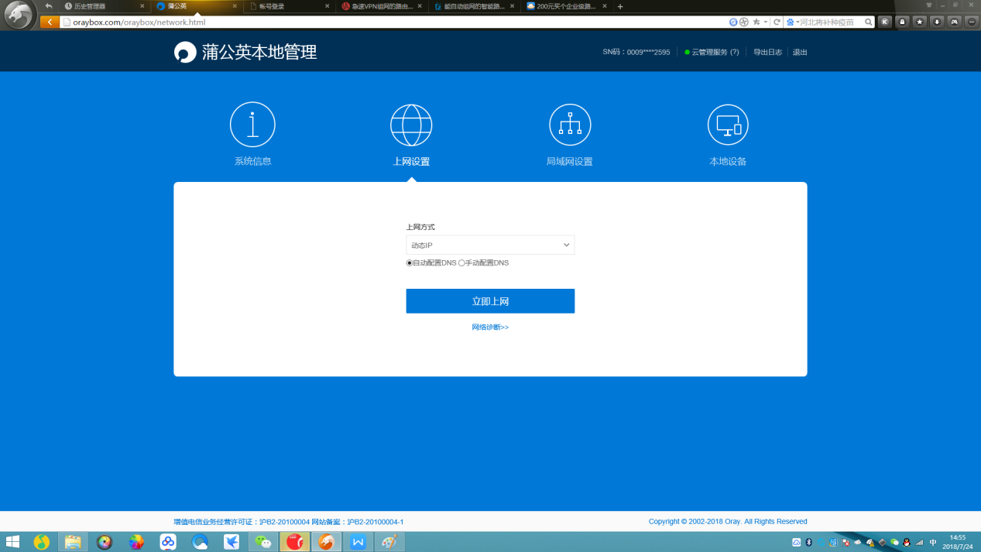Click the 云管理服务 (?) status link

point(712,53)
